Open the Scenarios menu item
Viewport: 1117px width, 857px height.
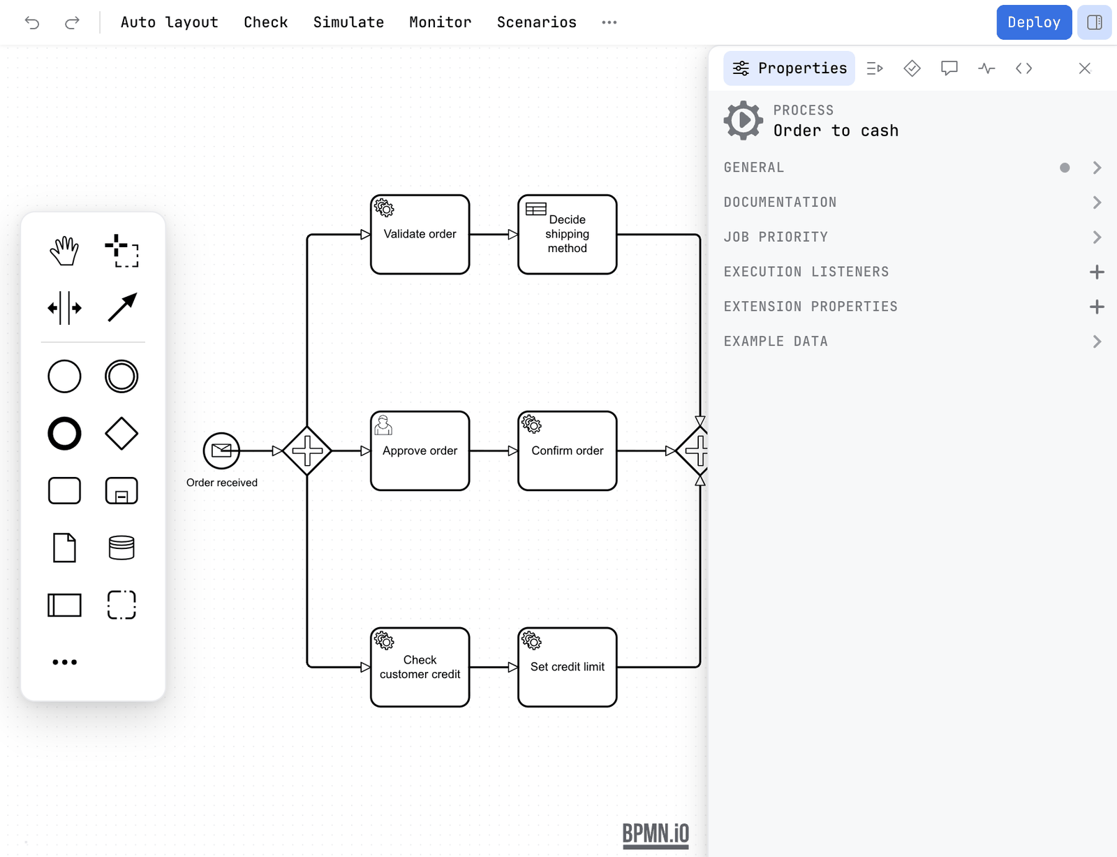pos(537,22)
